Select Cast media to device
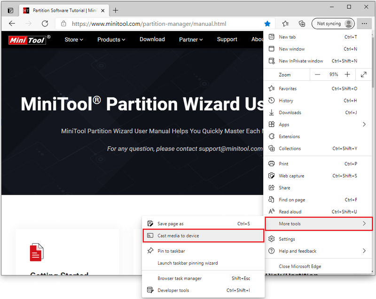The height and width of the screenshot is (299, 376). pos(204,236)
